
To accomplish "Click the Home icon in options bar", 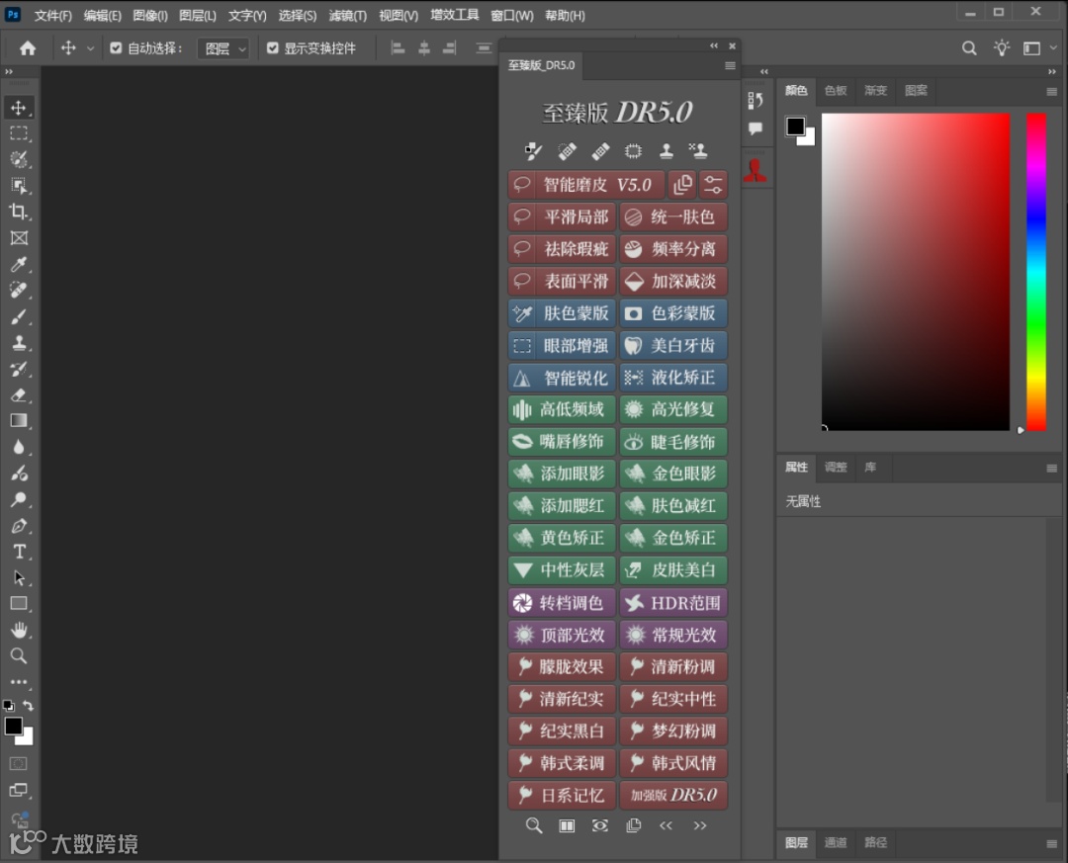I will 28,47.
